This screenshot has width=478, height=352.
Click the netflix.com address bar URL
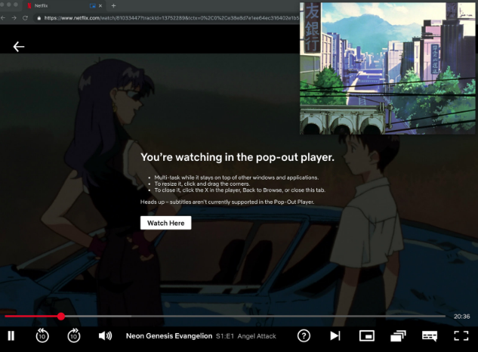[171, 18]
